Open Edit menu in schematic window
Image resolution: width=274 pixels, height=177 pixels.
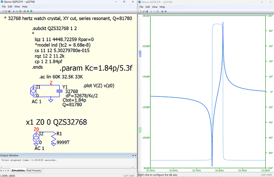(10, 7)
